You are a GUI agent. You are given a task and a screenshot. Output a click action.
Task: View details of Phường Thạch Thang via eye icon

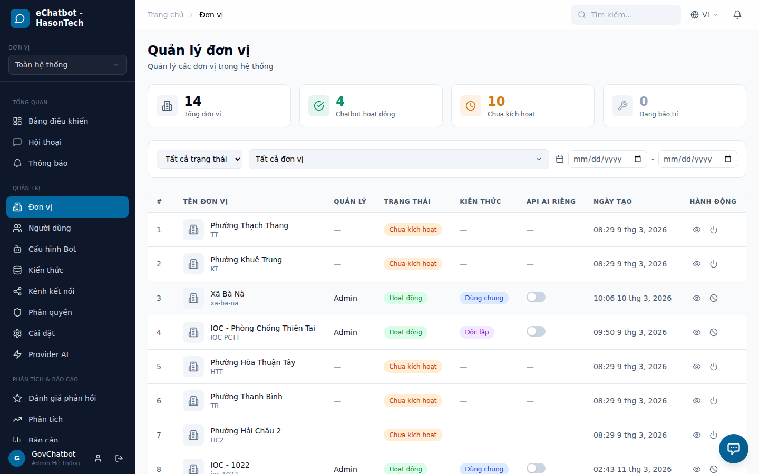pos(696,230)
